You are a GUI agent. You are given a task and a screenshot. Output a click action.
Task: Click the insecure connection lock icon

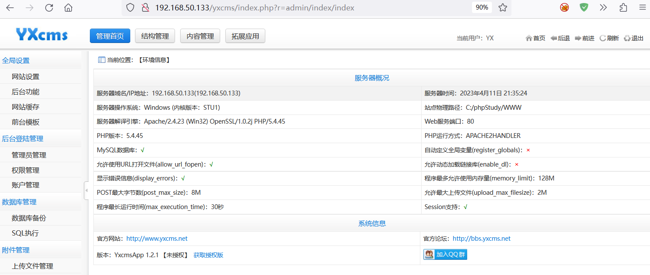click(x=145, y=7)
